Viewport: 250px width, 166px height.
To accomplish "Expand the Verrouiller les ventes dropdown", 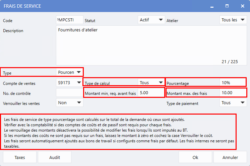I will 69,103.
